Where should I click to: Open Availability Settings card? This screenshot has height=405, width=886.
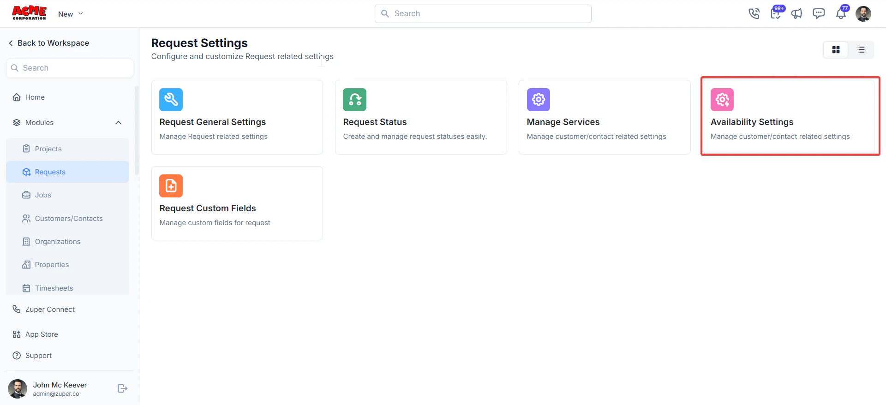pos(789,117)
